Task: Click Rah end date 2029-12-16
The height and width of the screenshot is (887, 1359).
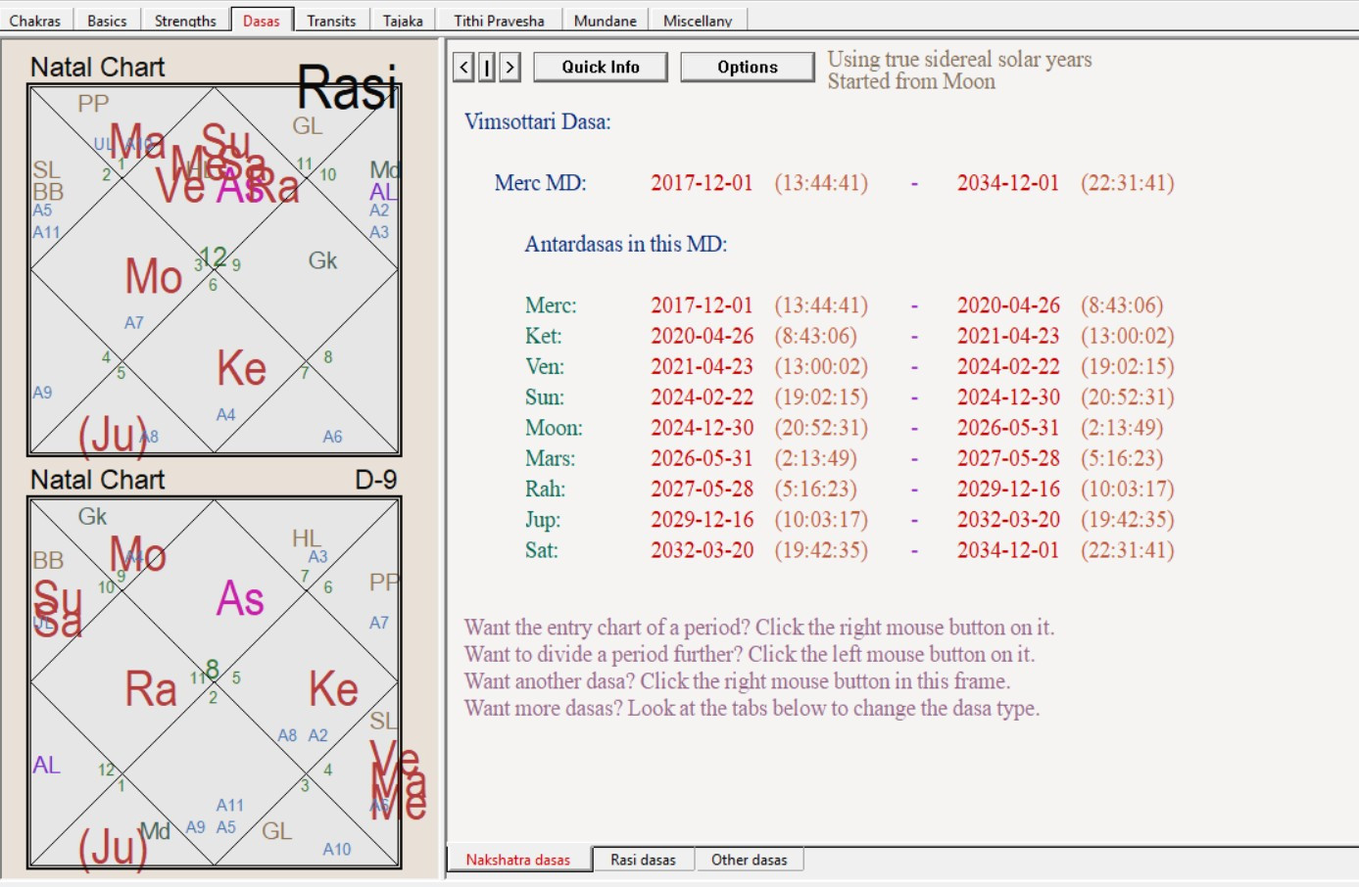Action: pyautogui.click(x=1008, y=489)
